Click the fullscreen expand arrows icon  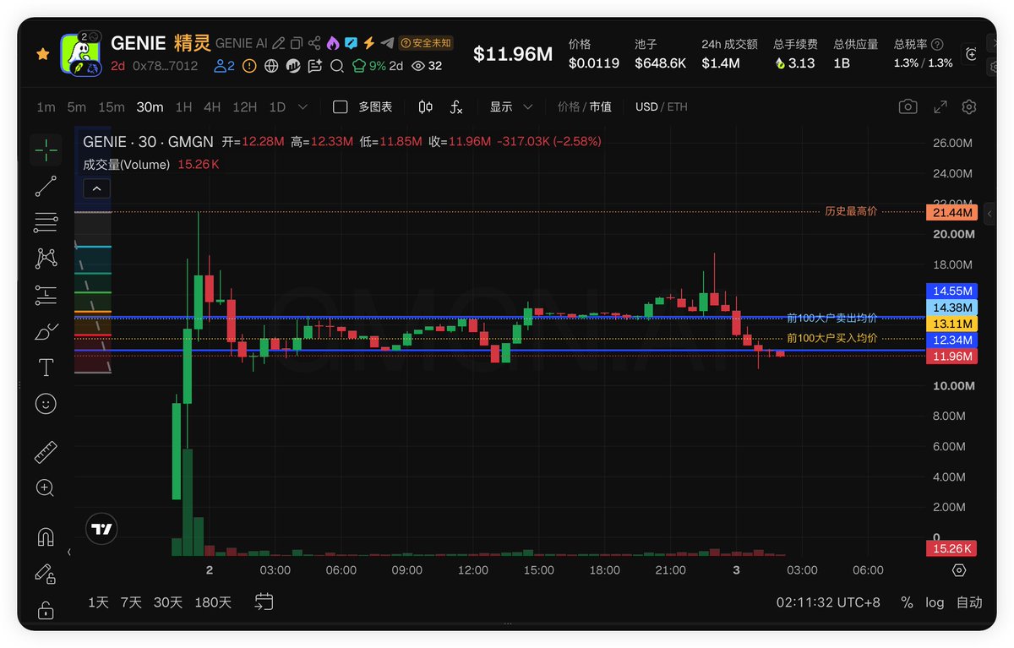[940, 107]
